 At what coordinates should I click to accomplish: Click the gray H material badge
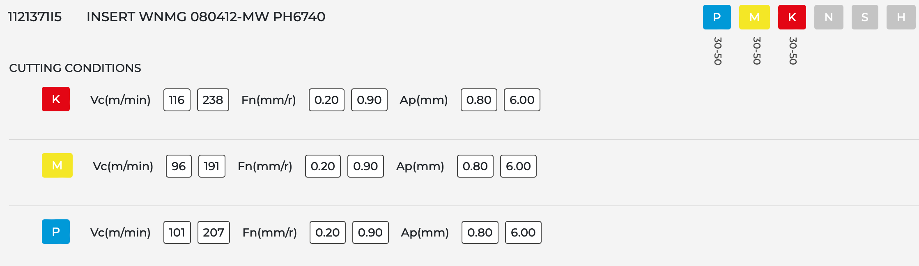pos(901,17)
